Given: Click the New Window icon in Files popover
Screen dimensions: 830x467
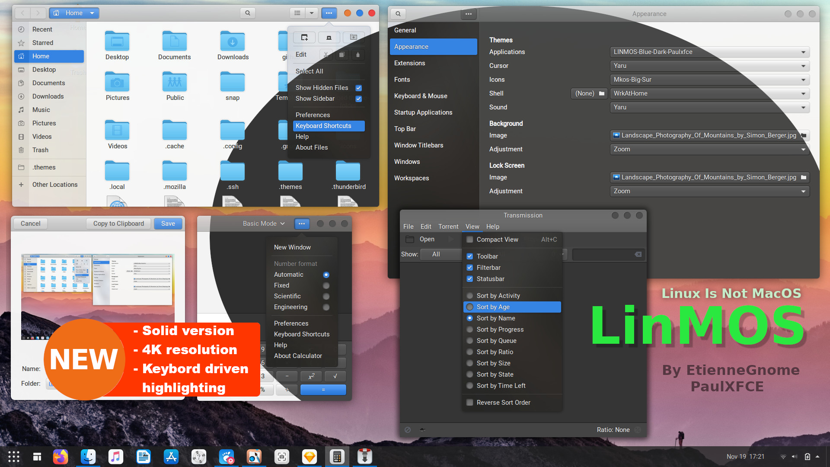Looking at the screenshot, I should point(304,37).
